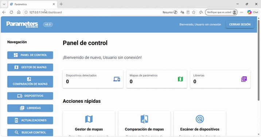Open the Librerías sidebar button
The width and height of the screenshot is (261, 137).
point(30,108)
